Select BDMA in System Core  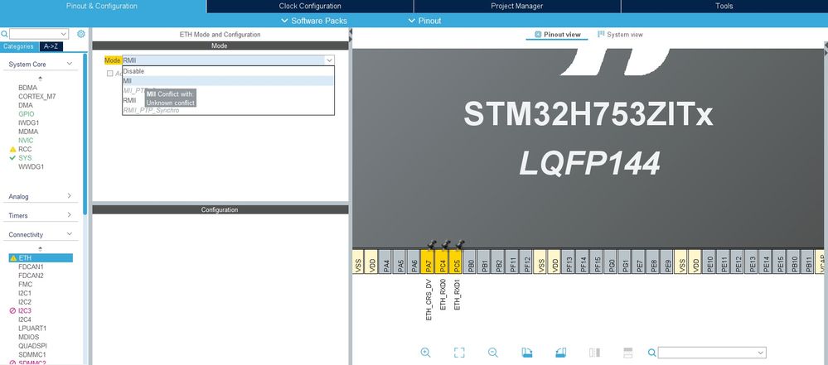point(28,88)
